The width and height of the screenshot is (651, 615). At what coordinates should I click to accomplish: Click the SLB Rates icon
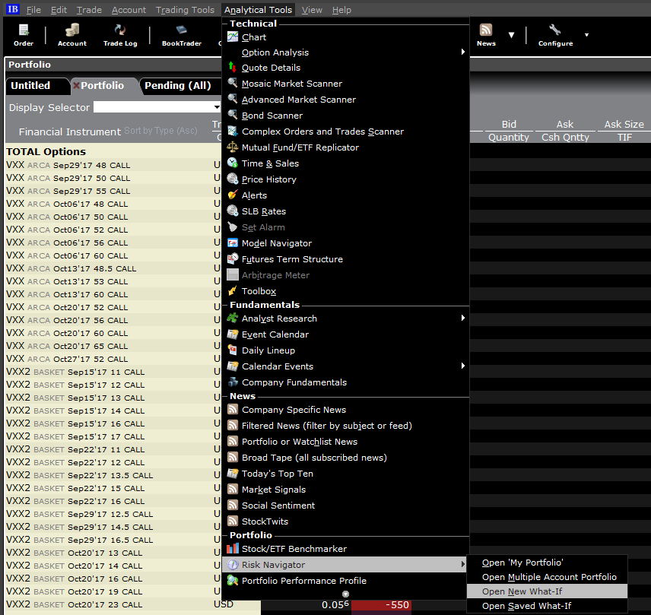233,211
